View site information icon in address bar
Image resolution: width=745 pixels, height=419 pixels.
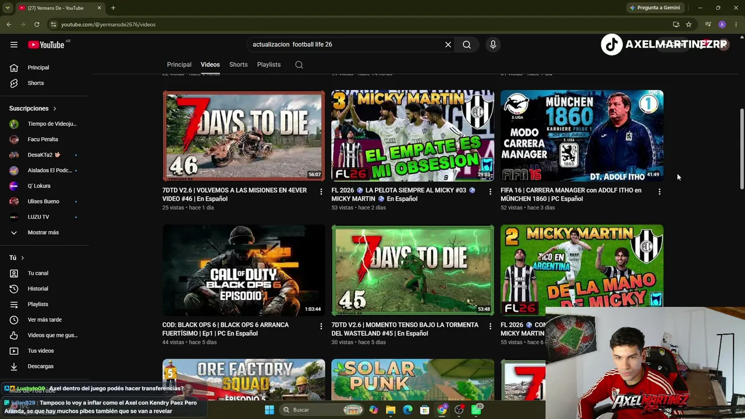[x=53, y=24]
